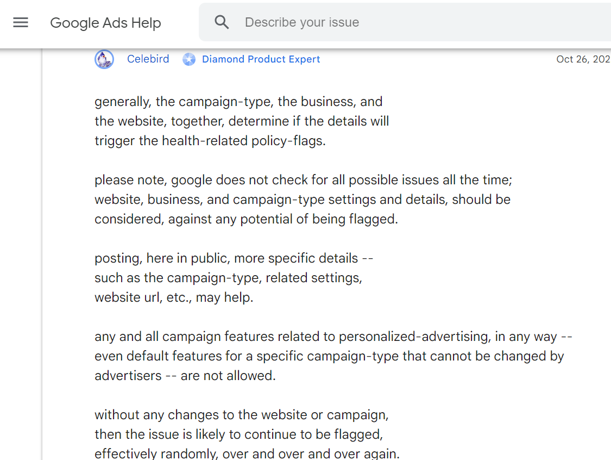Click the line 'website url, etc., may help.'
Screen dimensions: 611x460
pyautogui.click(x=174, y=297)
